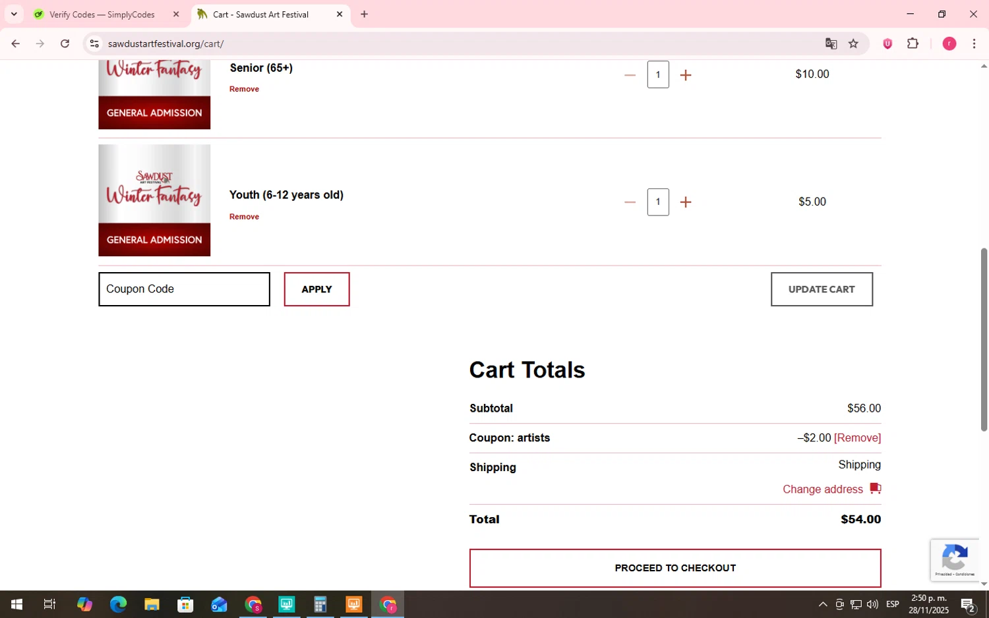Open network status tray icon
This screenshot has height=618, width=989.
click(x=856, y=604)
